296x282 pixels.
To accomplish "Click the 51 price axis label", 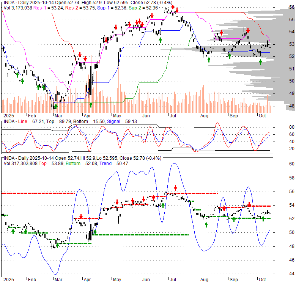I will (292, 69).
